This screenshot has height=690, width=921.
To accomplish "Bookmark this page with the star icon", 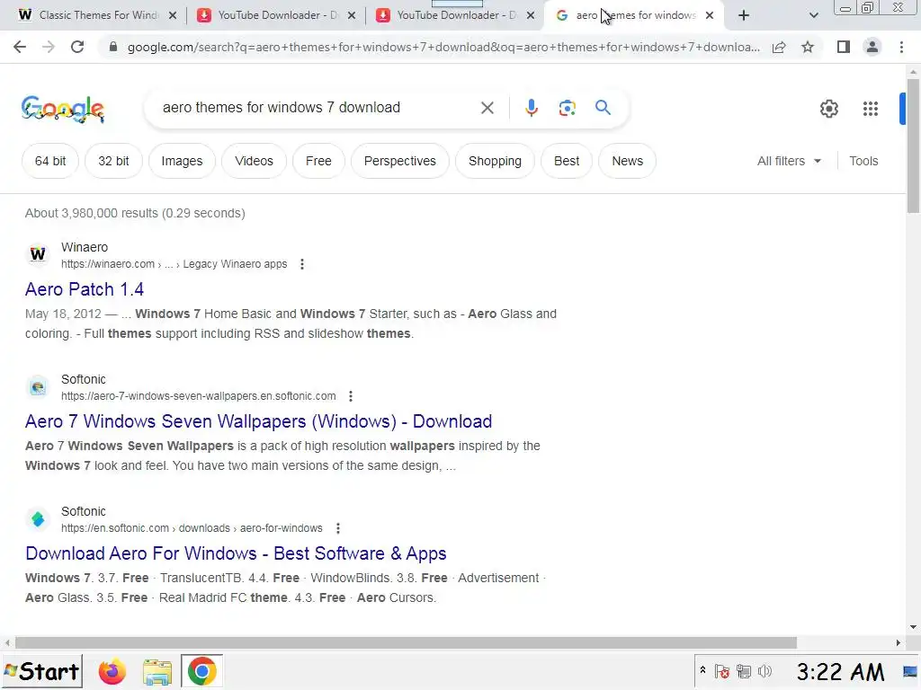I will (808, 47).
